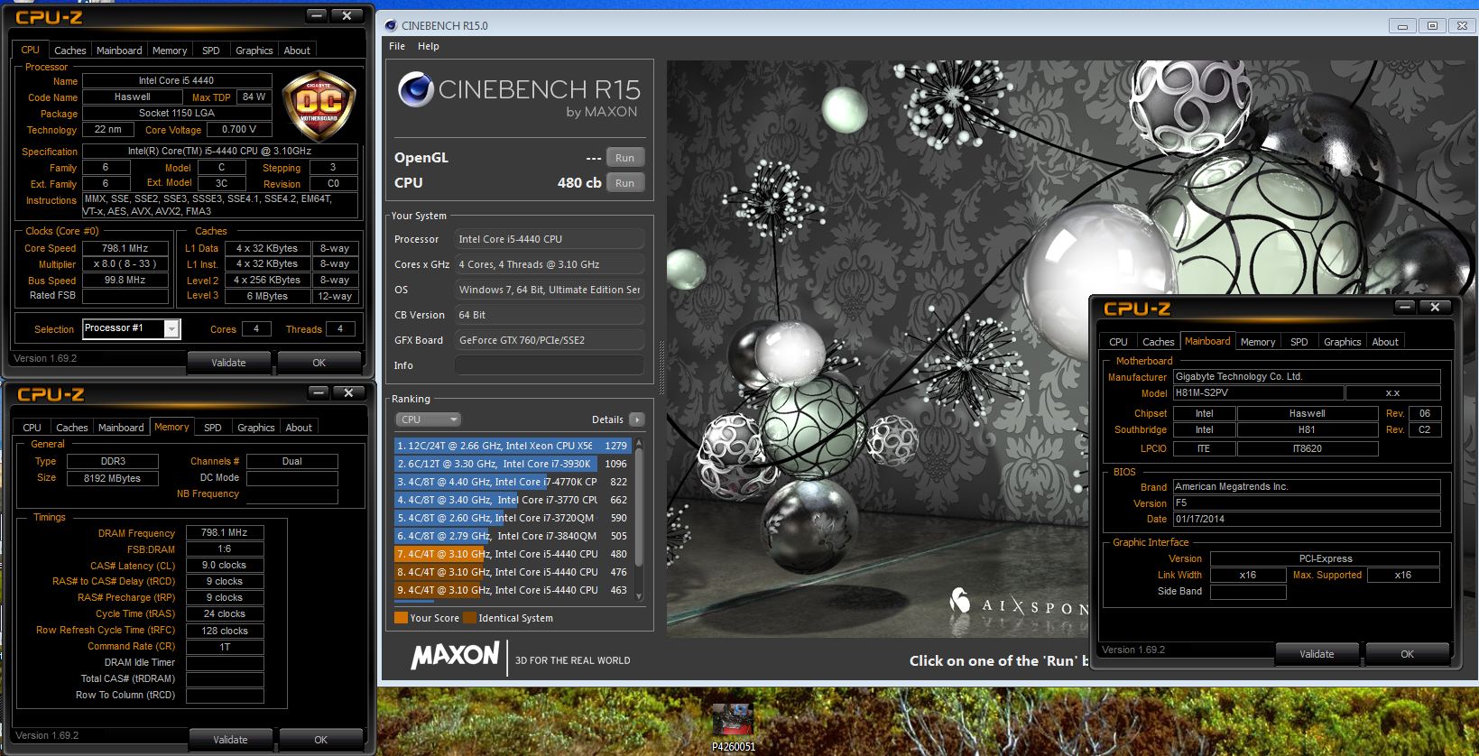
Task: Click Processor field Intel Core i5-4440 CPU
Action: click(550, 239)
